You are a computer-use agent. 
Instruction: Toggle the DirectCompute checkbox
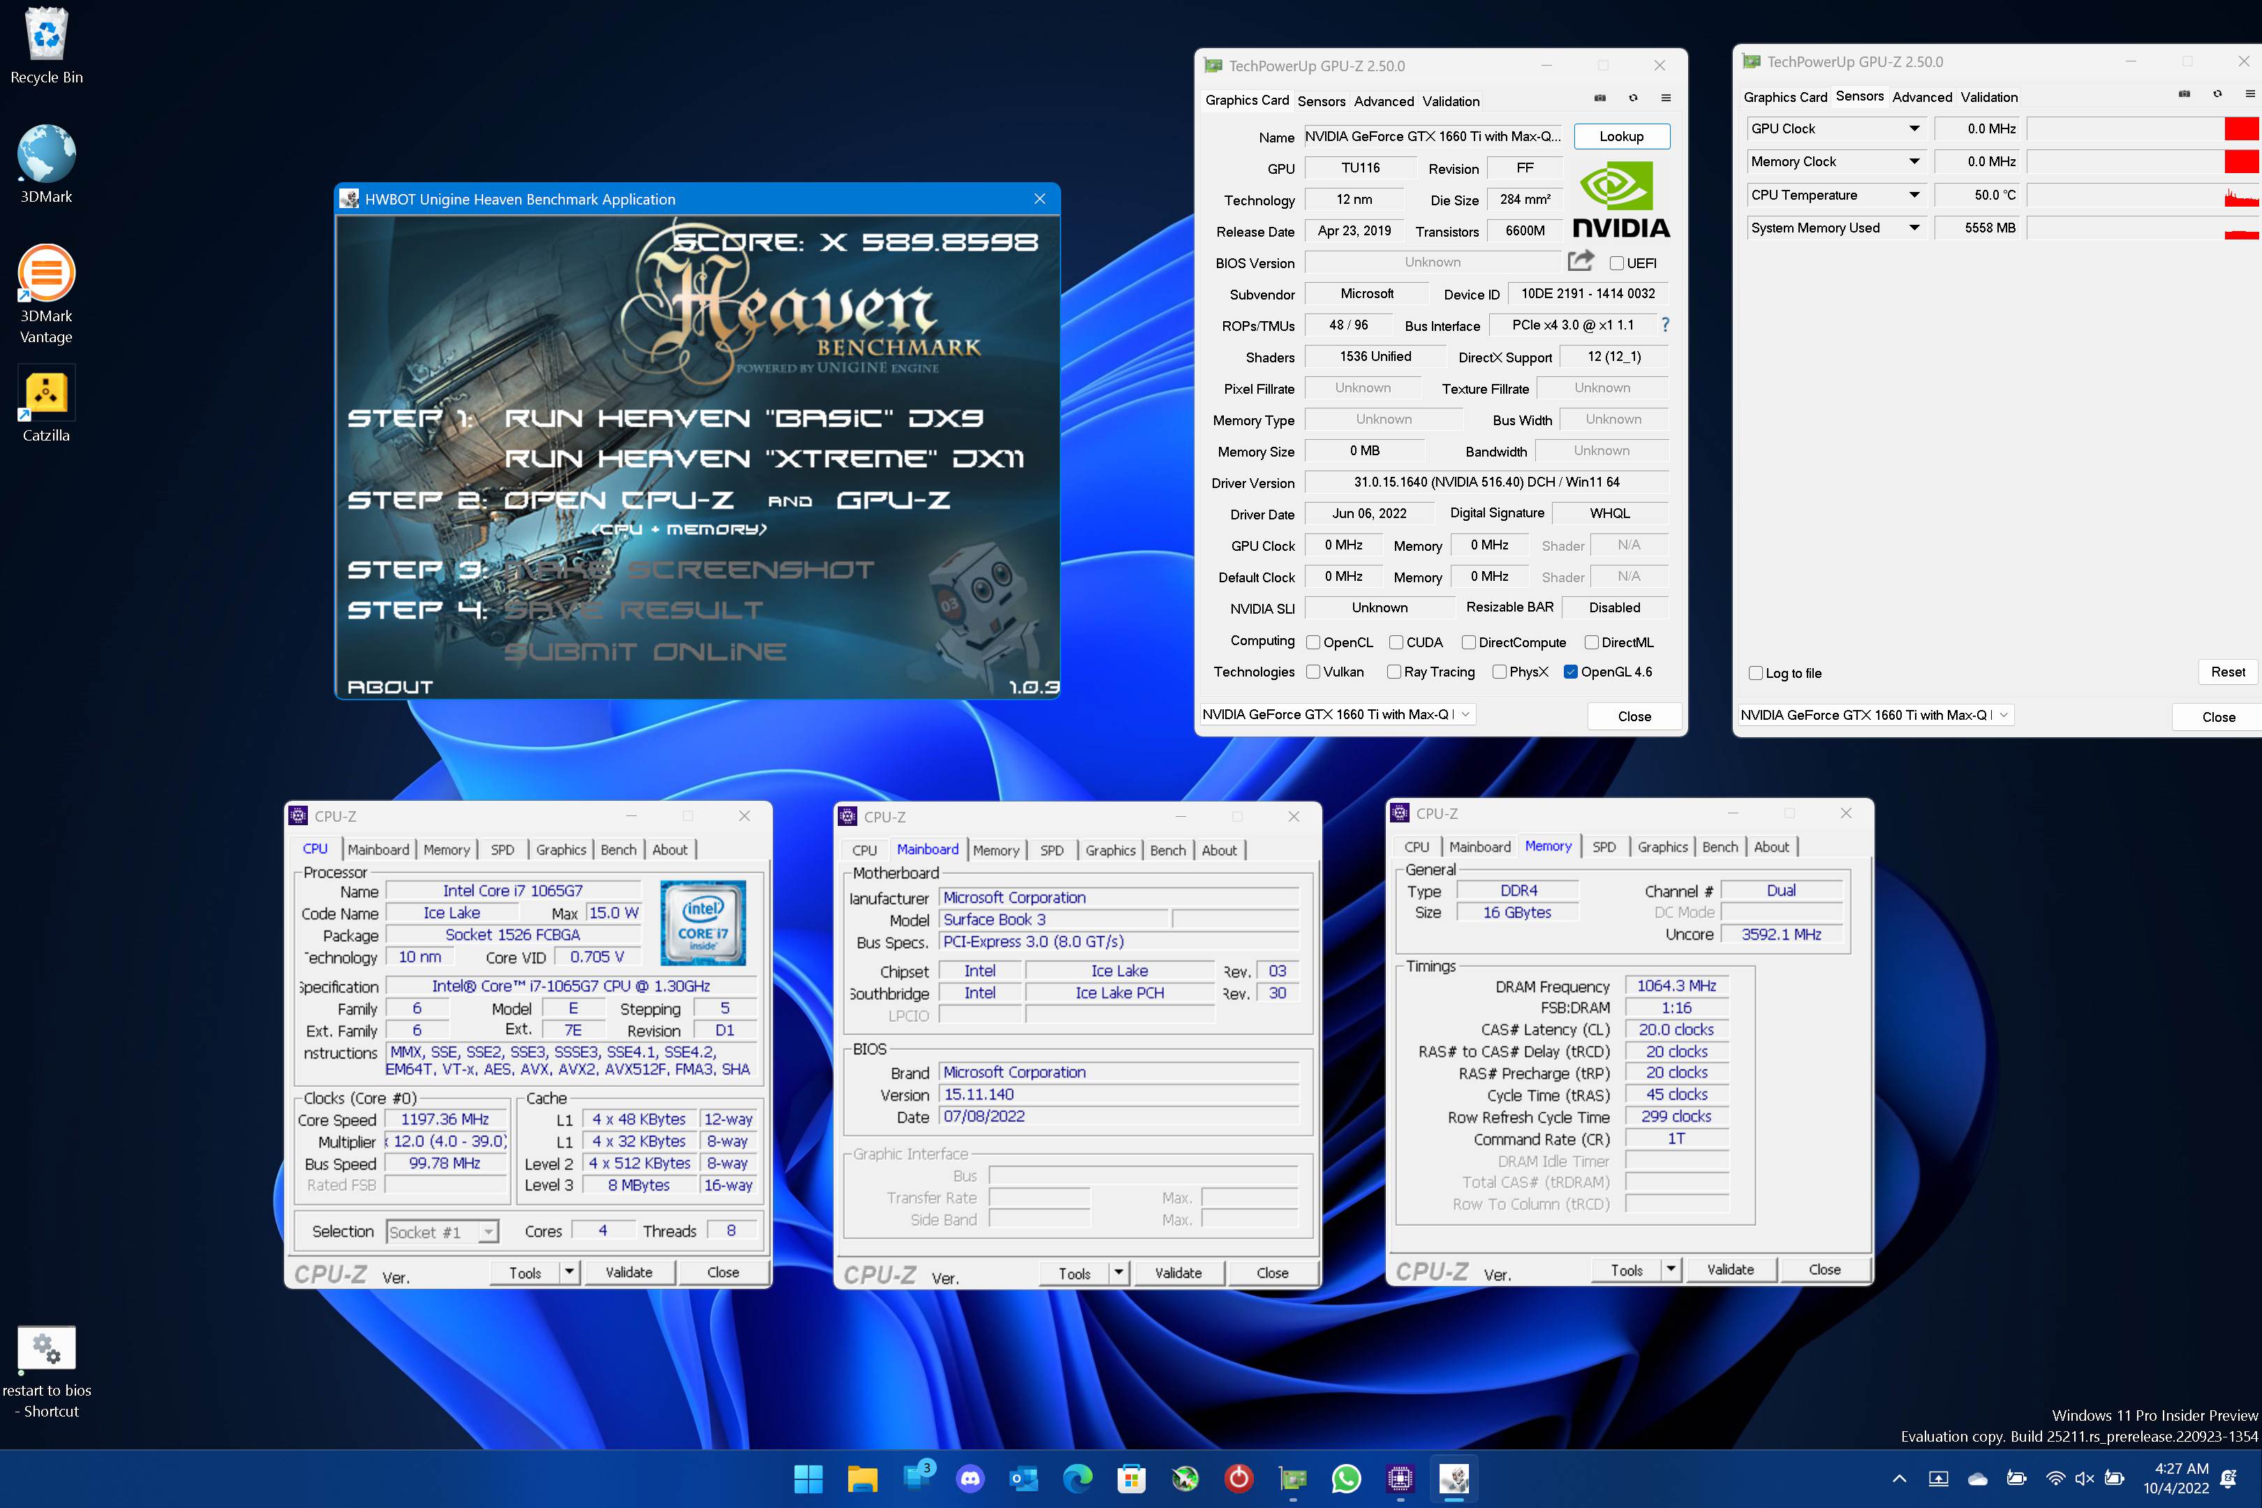tap(1469, 642)
